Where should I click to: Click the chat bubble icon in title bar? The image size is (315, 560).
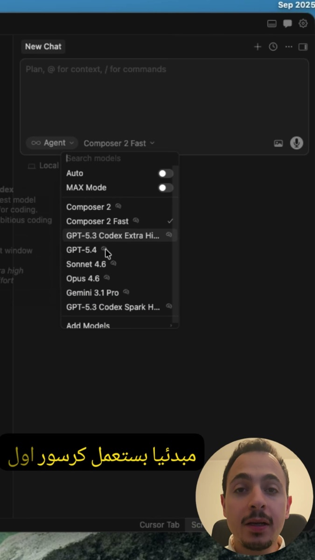[x=287, y=23]
